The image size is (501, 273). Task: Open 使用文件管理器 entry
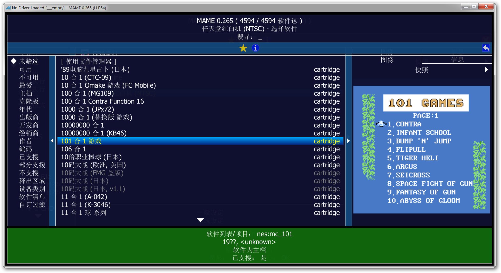point(200,62)
